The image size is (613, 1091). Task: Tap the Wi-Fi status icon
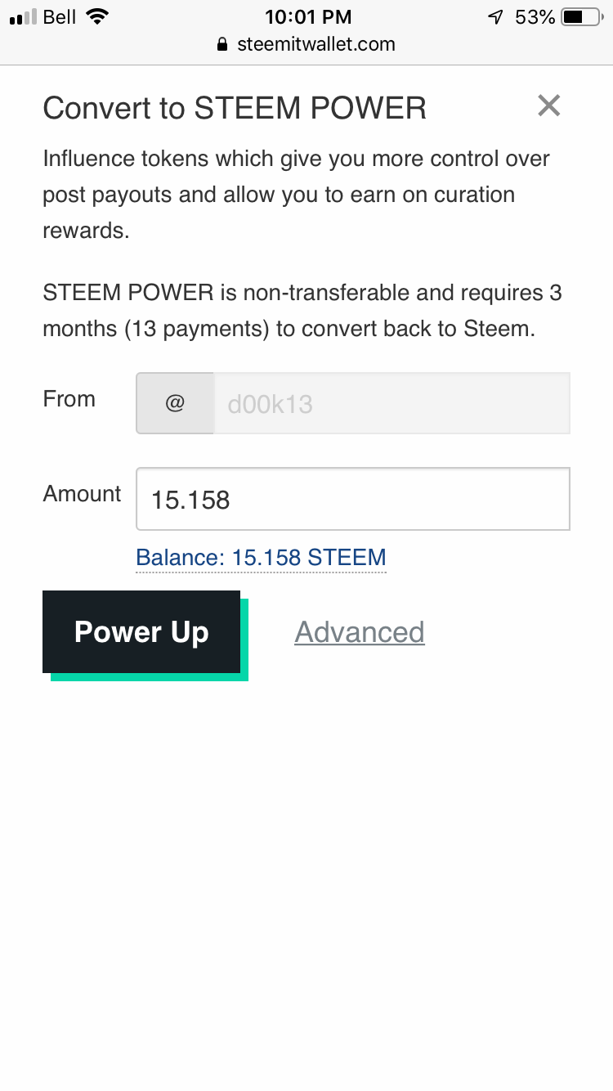98,16
